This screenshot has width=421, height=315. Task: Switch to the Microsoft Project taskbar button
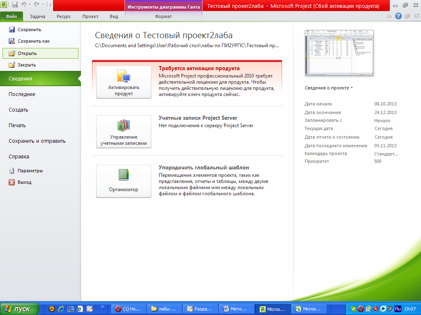[x=273, y=309]
